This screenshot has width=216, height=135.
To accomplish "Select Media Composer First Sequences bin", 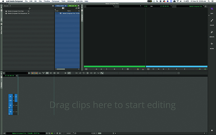I will 17,13.
